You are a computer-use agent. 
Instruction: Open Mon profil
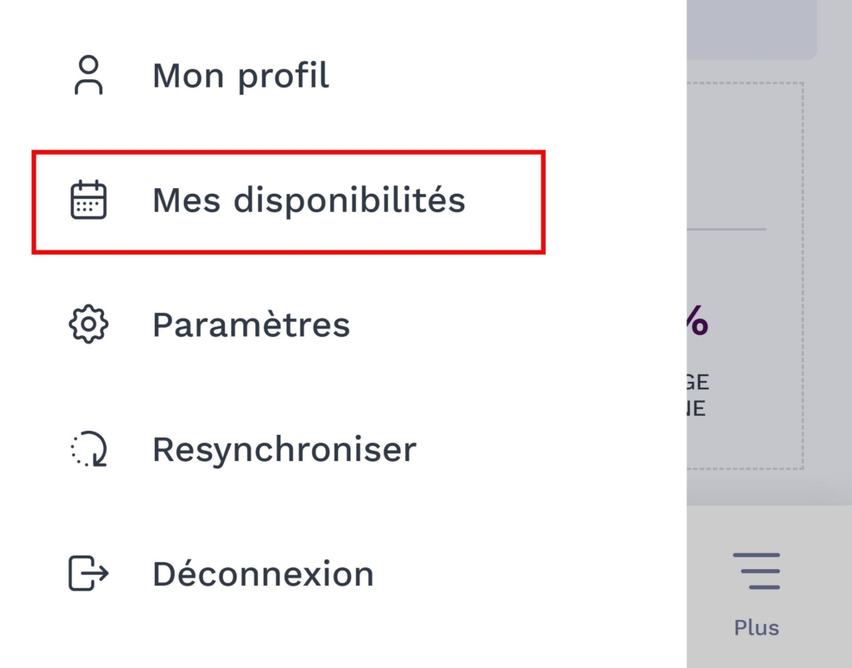coord(240,75)
